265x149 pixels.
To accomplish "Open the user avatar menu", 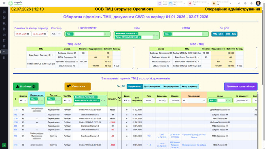I will click(258, 3).
